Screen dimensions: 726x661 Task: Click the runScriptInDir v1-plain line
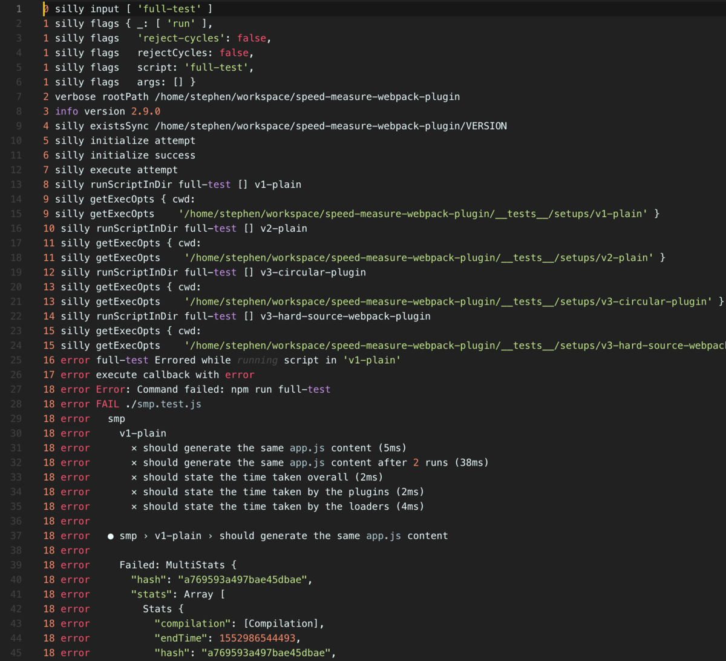(x=172, y=185)
